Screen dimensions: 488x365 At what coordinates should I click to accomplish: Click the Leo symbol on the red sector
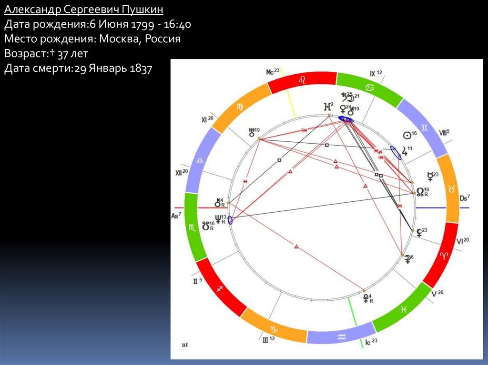302,80
